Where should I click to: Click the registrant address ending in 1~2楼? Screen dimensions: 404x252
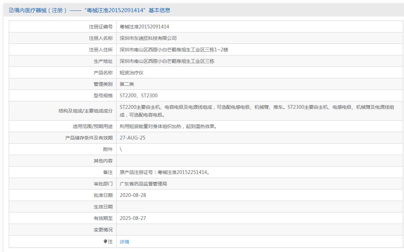(174, 50)
